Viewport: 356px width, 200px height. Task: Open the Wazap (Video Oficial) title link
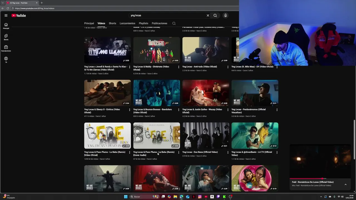tap(202, 111)
